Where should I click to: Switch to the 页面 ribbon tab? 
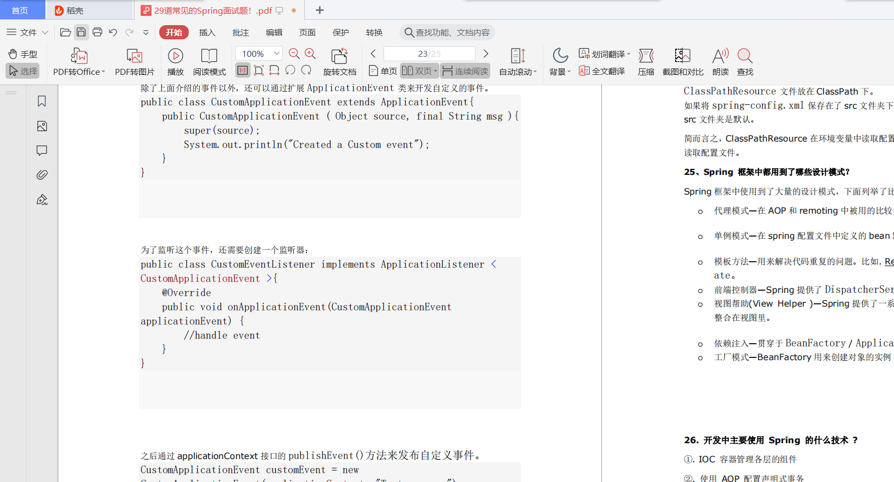(x=307, y=32)
